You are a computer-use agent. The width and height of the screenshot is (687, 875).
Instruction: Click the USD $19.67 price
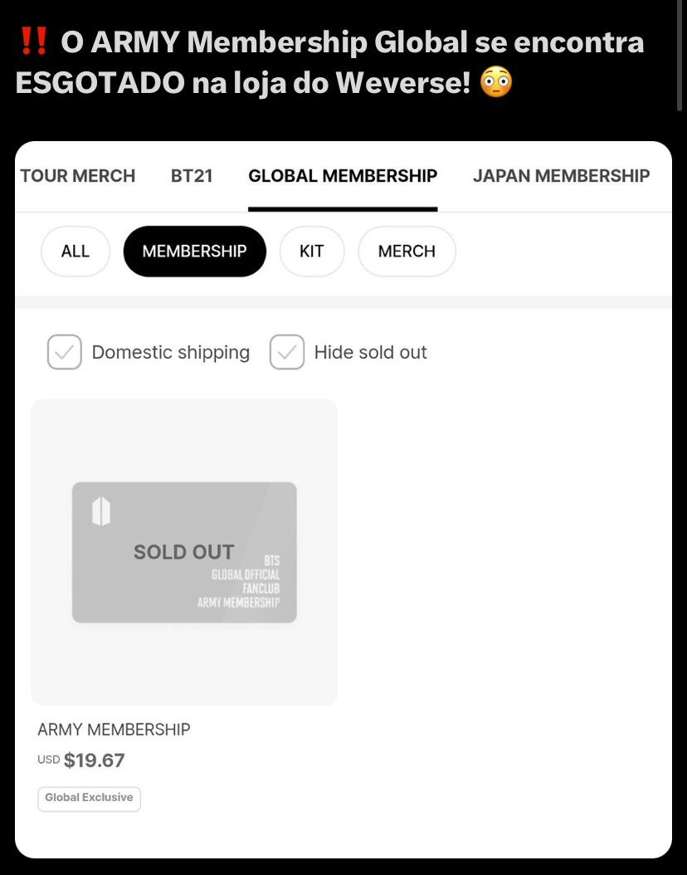click(x=81, y=760)
